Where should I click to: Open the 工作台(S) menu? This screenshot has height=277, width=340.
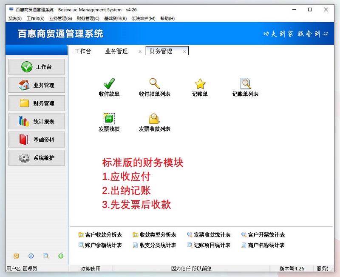click(36, 18)
